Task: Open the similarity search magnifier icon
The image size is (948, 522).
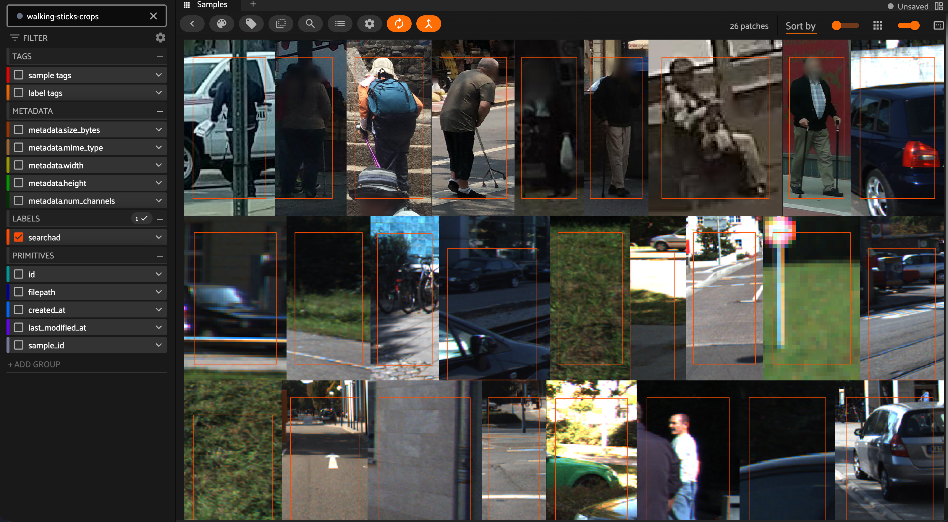Action: (310, 24)
